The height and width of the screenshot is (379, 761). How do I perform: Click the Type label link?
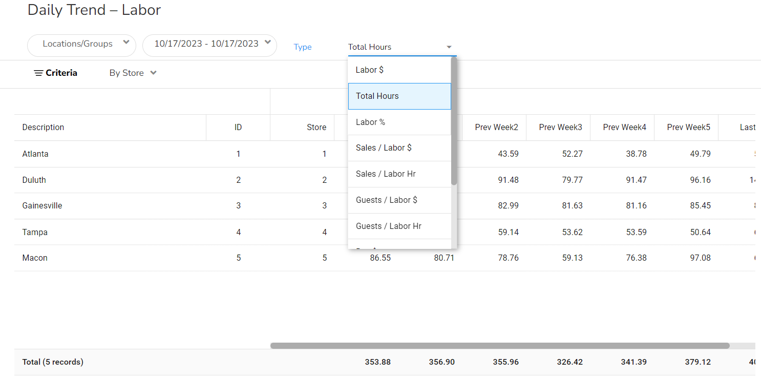[303, 47]
